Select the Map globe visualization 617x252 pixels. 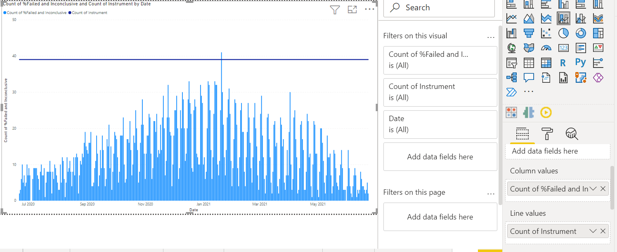pos(511,48)
